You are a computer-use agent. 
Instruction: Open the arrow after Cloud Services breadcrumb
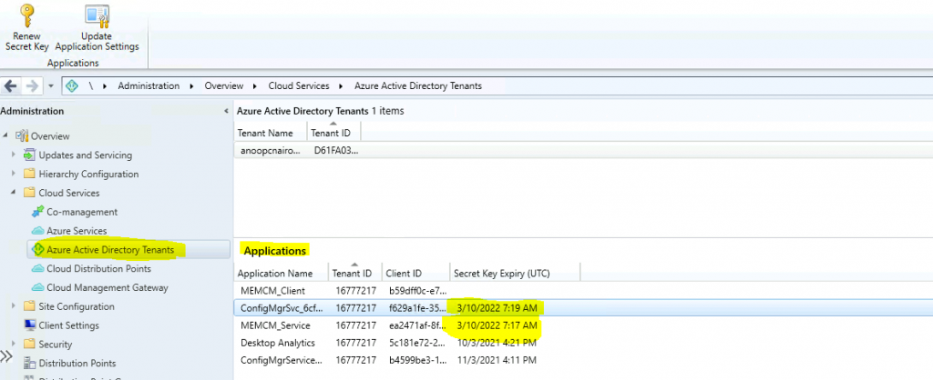[342, 86]
